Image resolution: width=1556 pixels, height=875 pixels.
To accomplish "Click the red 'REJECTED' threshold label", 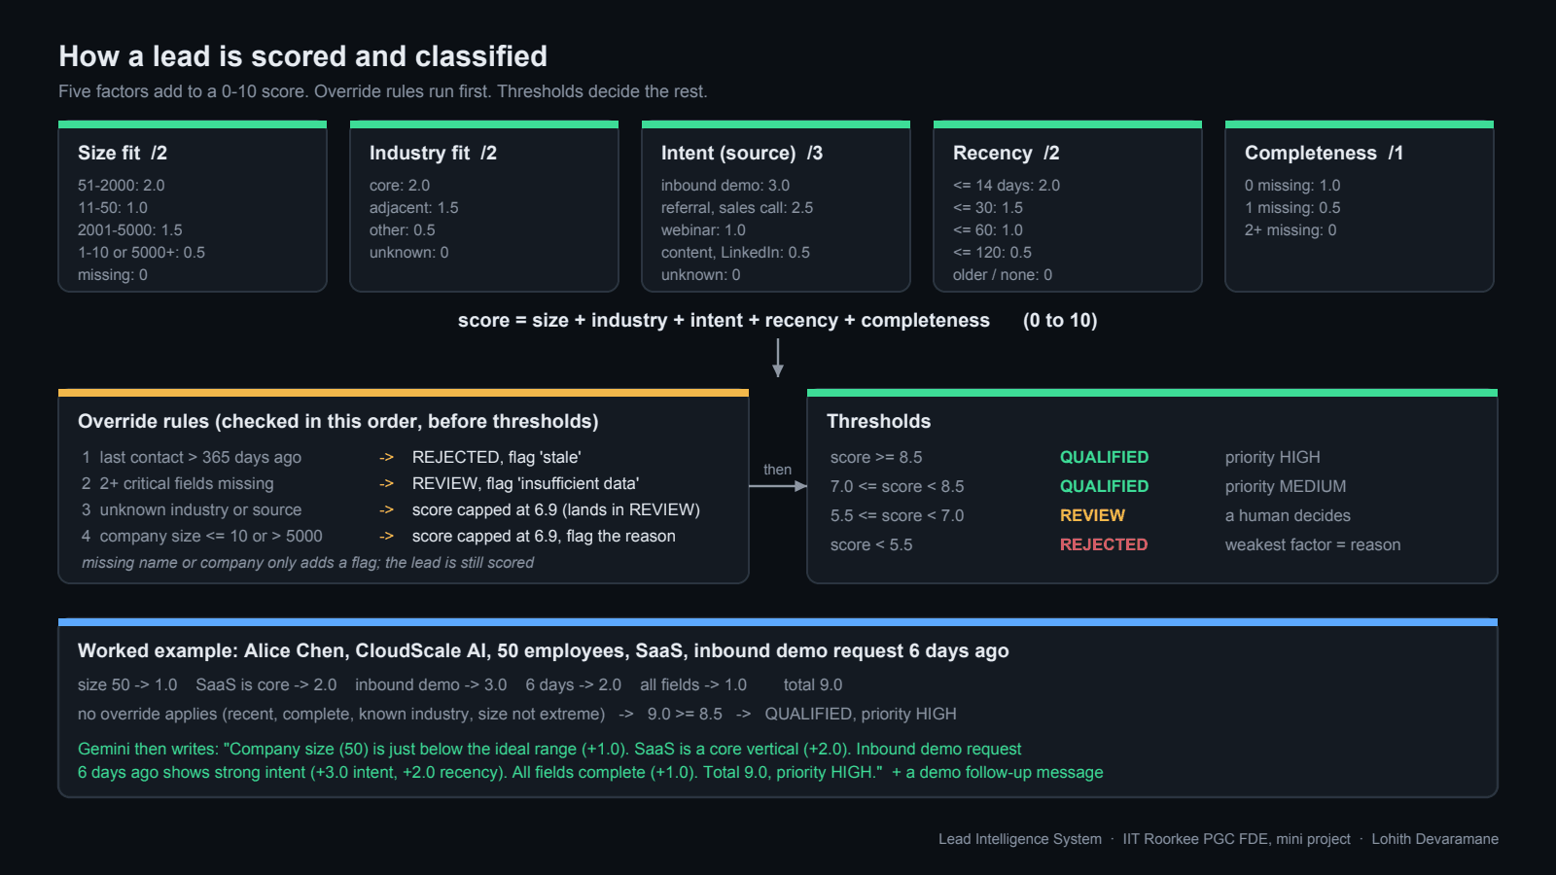I will 1104,544.
